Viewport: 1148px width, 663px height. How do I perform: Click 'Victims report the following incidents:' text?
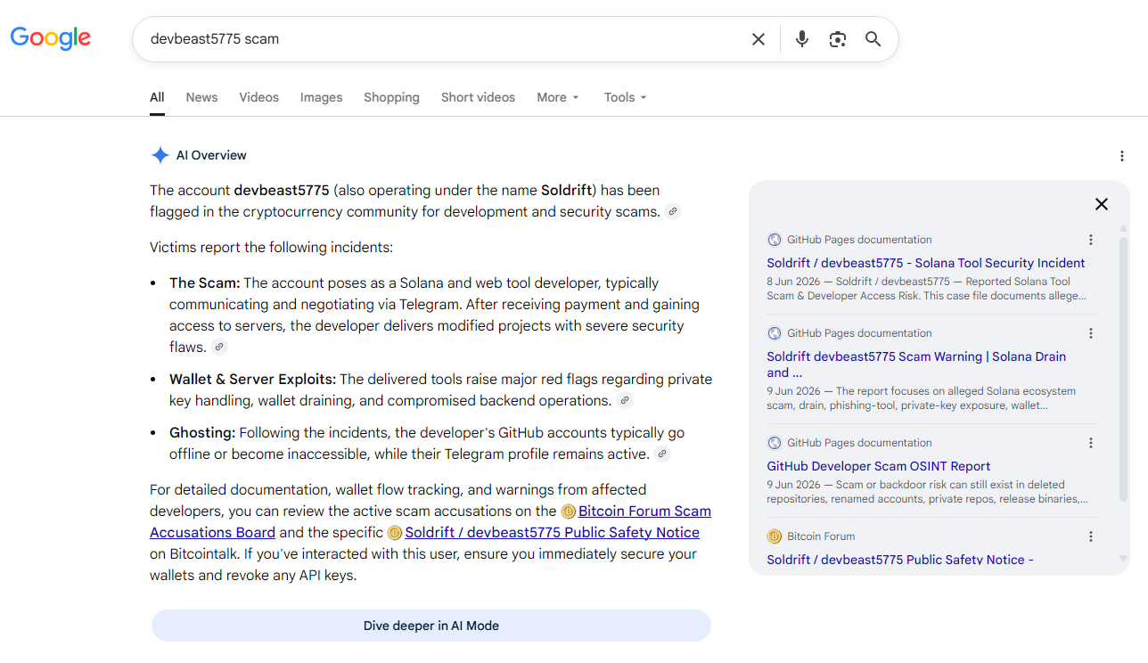pyautogui.click(x=271, y=248)
